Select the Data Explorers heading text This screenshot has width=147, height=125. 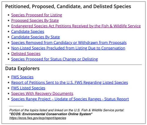pyautogui.click(x=22, y=69)
